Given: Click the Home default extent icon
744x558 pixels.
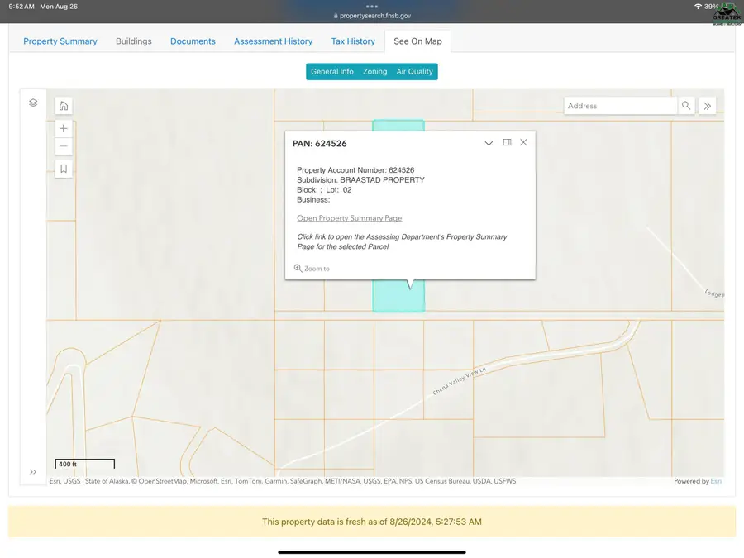Looking at the screenshot, I should [63, 106].
